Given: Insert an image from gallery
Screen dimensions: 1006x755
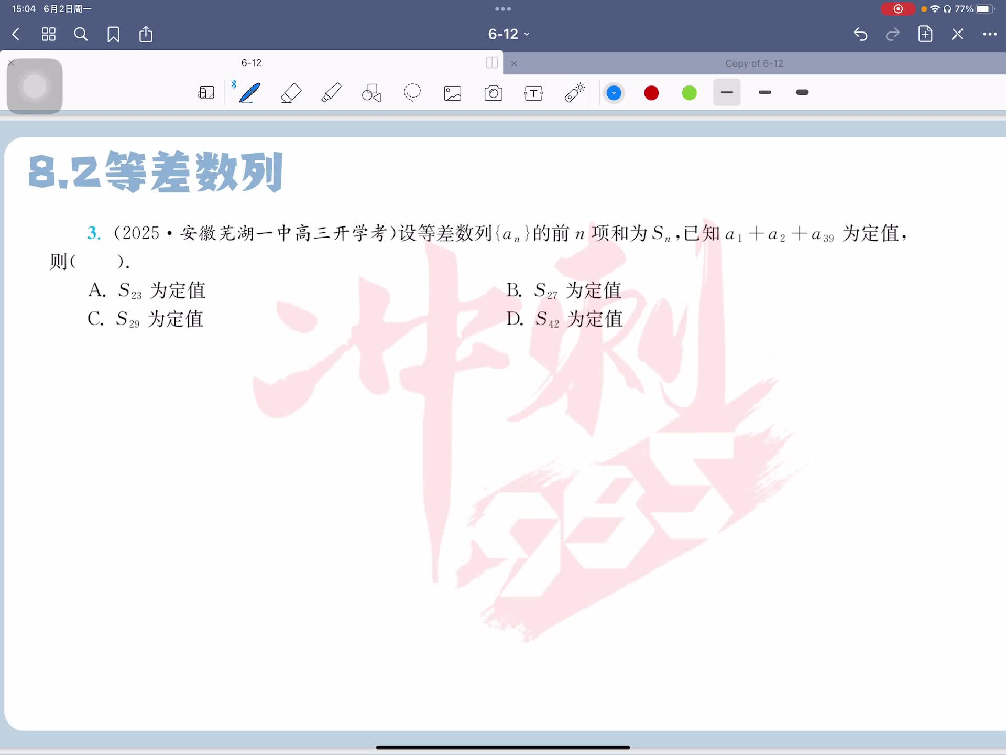Looking at the screenshot, I should tap(453, 93).
